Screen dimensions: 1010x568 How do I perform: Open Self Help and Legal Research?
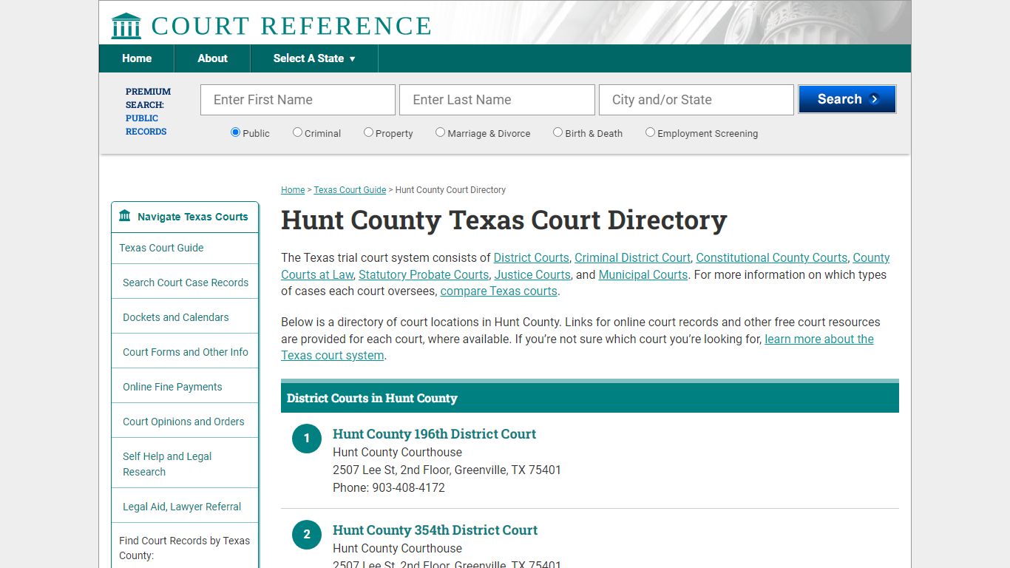(x=185, y=464)
